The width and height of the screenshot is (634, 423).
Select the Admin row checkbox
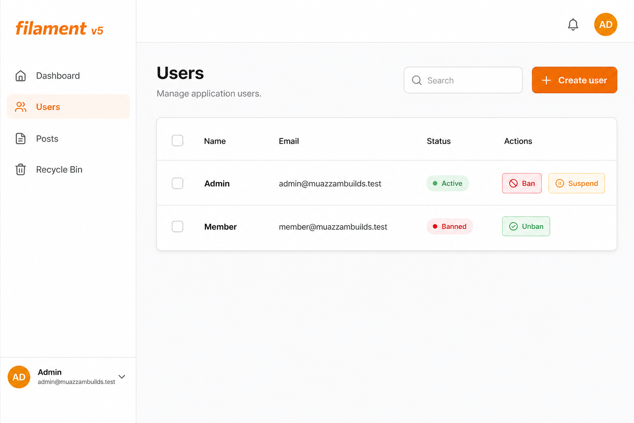177,183
